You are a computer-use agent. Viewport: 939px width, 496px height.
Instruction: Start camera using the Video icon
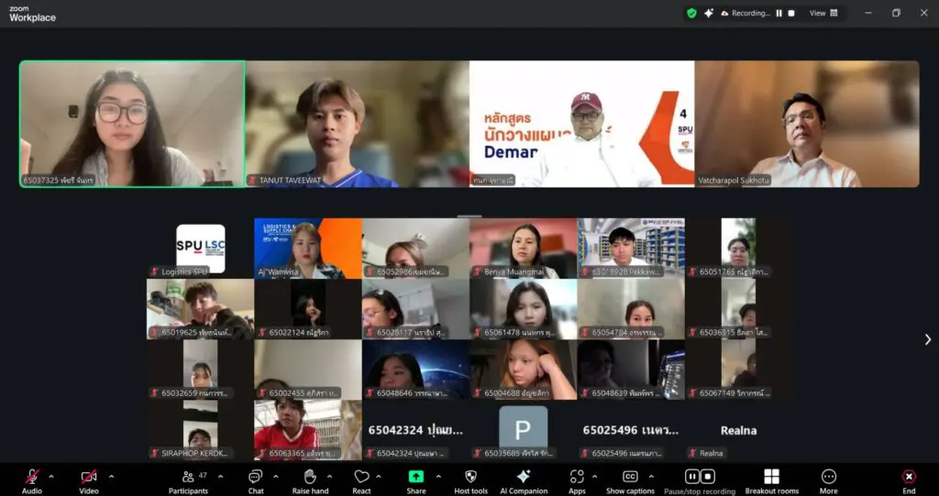(89, 477)
